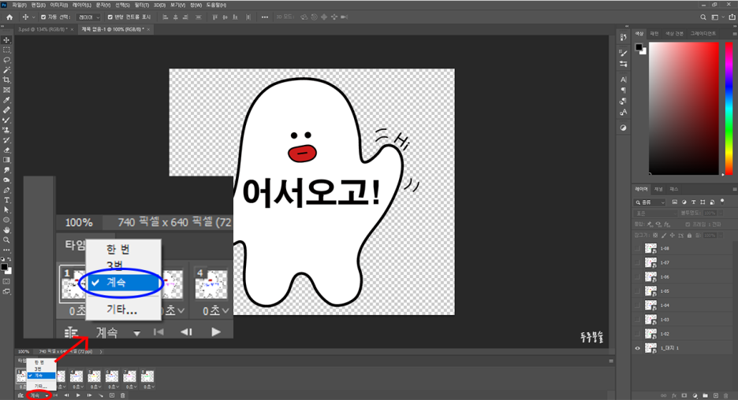Open the History panel icon in the collapsed dock
Viewport: 738px width, 400px height.
(623, 38)
